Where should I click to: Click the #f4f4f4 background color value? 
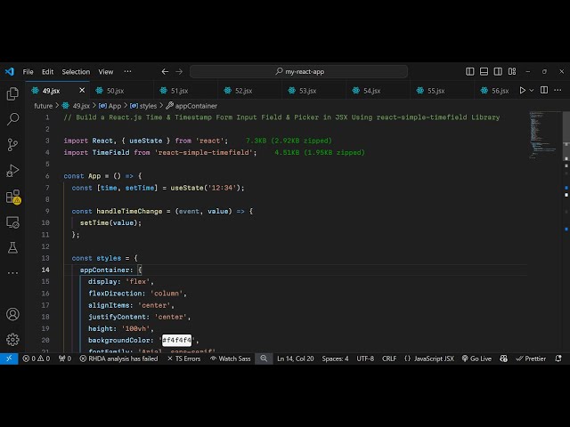[176, 340]
